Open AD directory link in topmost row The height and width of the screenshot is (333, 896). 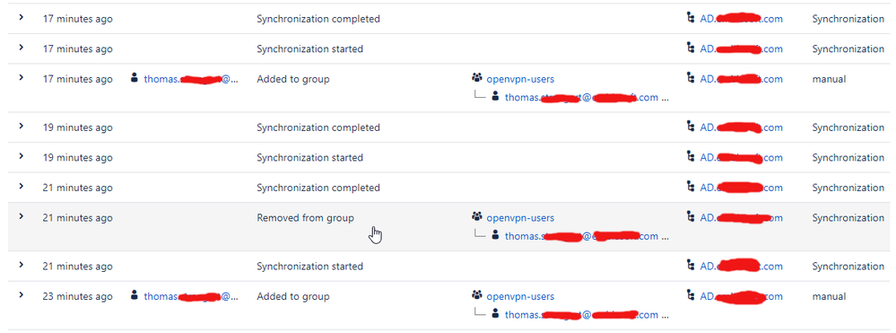pyautogui.click(x=741, y=19)
